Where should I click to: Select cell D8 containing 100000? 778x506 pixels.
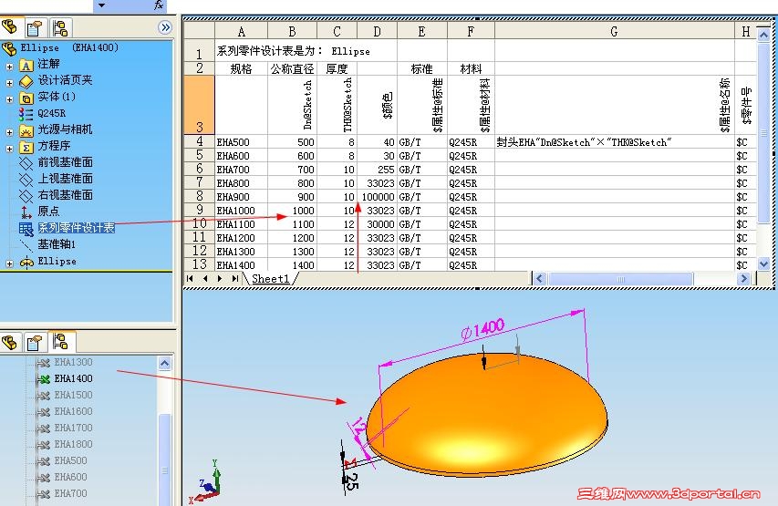click(x=377, y=198)
